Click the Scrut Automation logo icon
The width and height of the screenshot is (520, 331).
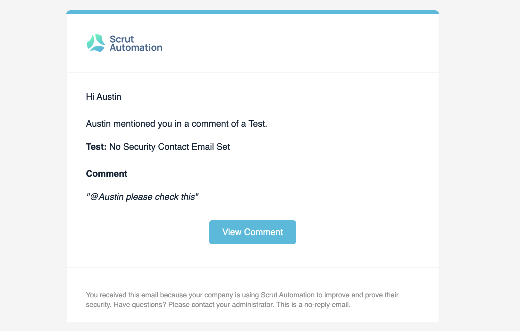pyautogui.click(x=96, y=43)
